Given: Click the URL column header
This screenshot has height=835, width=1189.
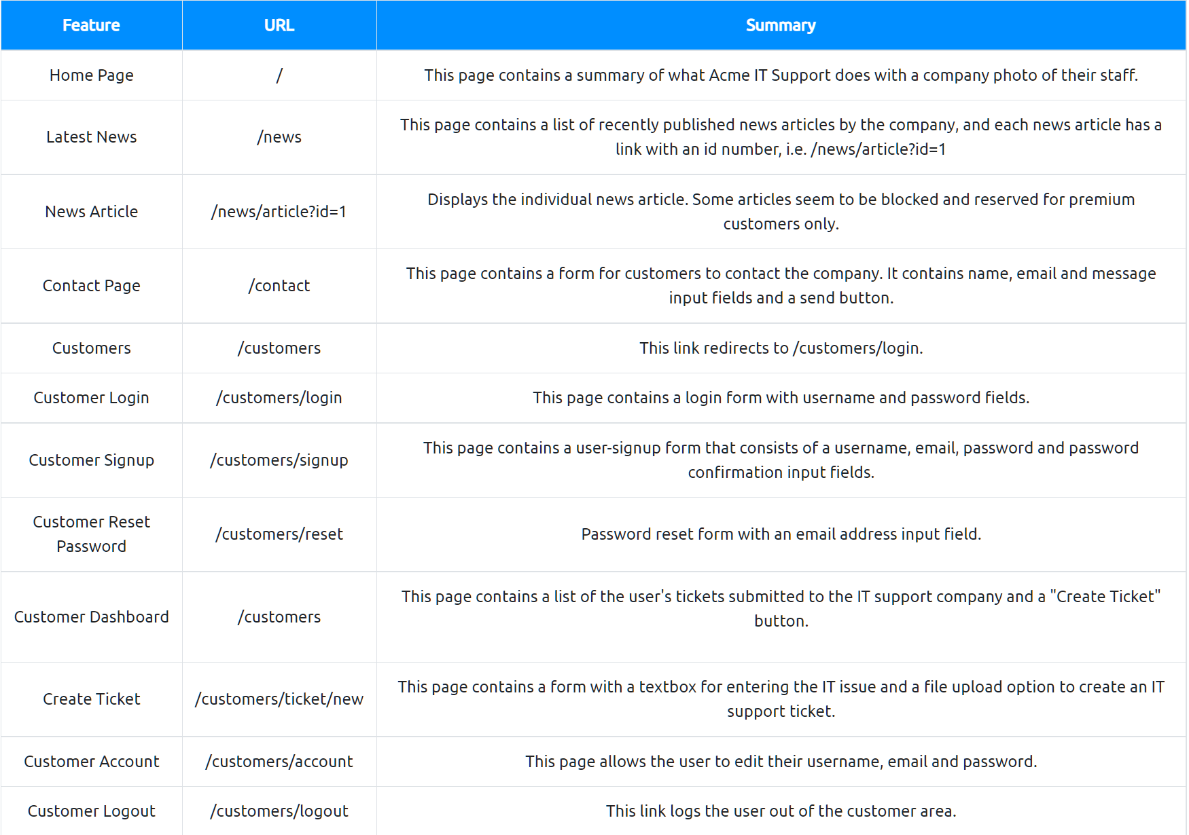Looking at the screenshot, I should pos(279,25).
